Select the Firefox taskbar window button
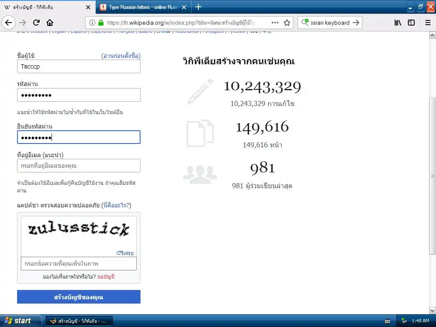 point(79,321)
